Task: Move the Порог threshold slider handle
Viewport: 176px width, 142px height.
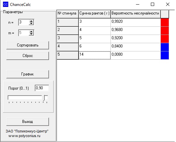Action: coord(44,98)
